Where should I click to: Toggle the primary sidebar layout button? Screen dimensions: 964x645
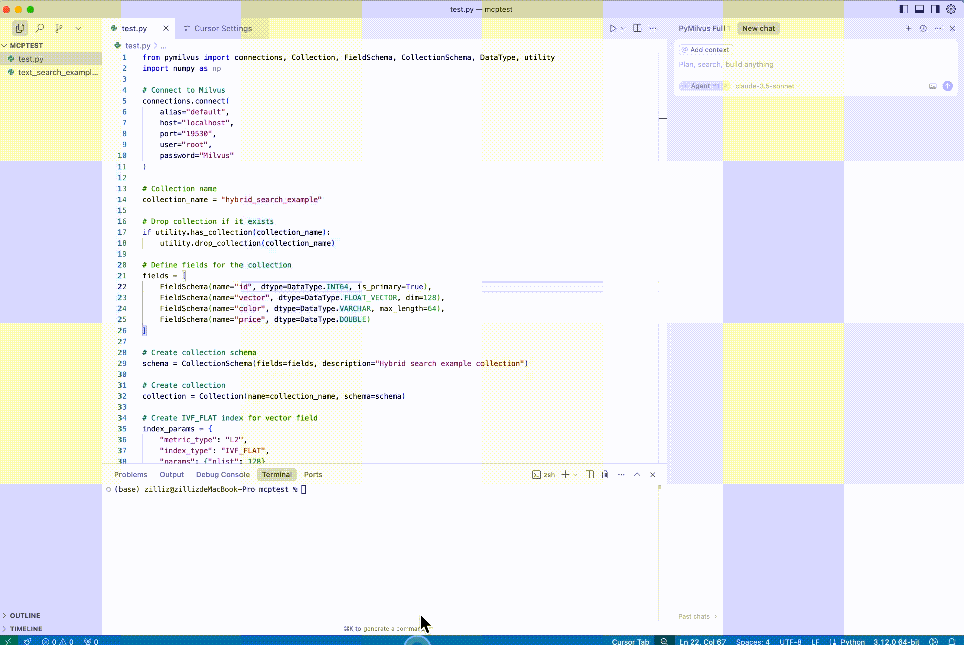(904, 9)
